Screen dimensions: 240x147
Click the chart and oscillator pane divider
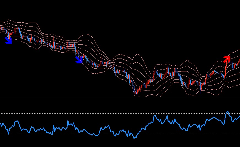pos(120,97)
